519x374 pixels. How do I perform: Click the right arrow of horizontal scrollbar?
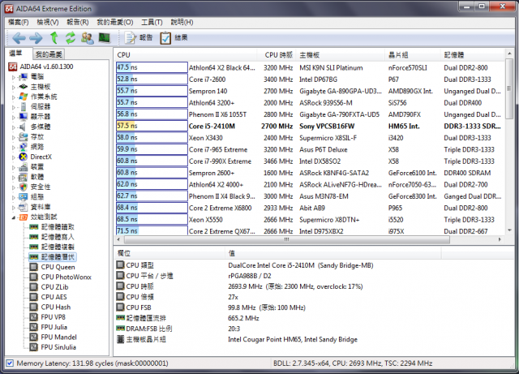(x=500, y=239)
